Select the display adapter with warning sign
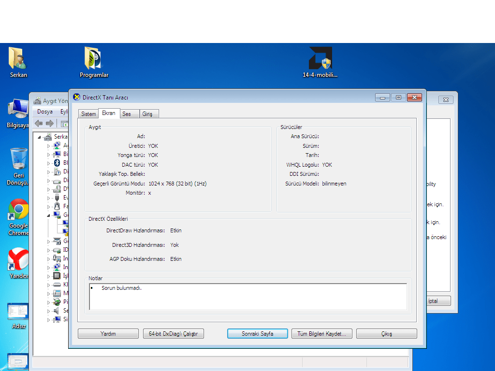The height and width of the screenshot is (371, 495). (x=66, y=232)
